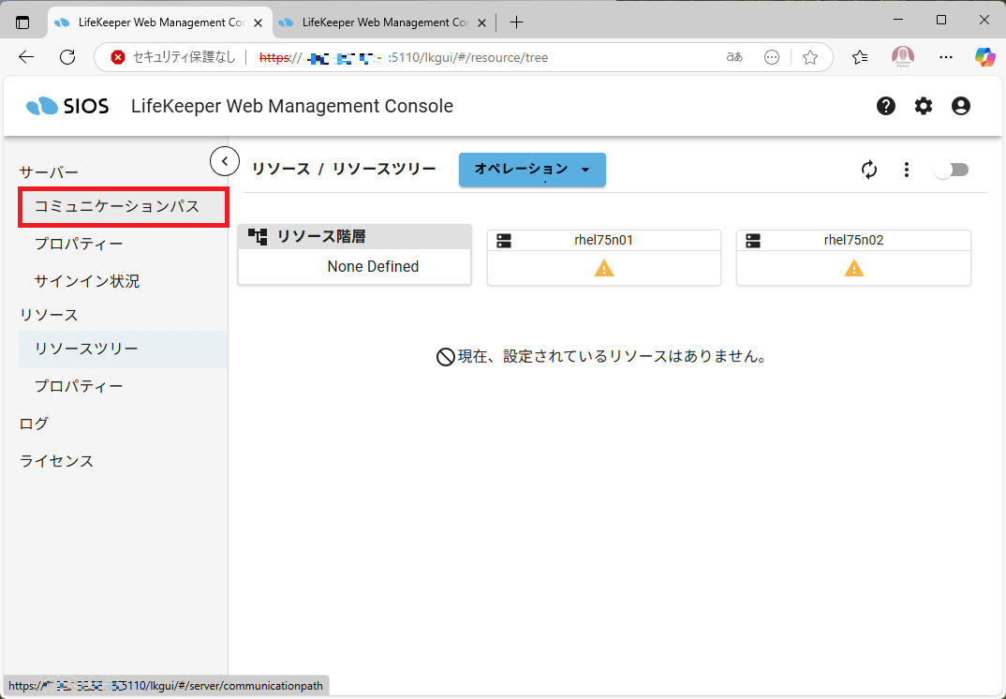Click the resource hierarchy tree icon

pos(258,237)
